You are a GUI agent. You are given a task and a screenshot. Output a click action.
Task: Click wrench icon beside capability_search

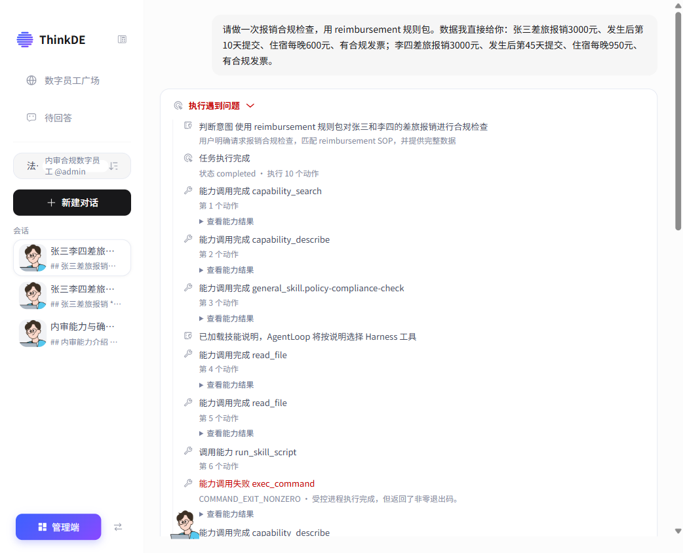tap(188, 190)
